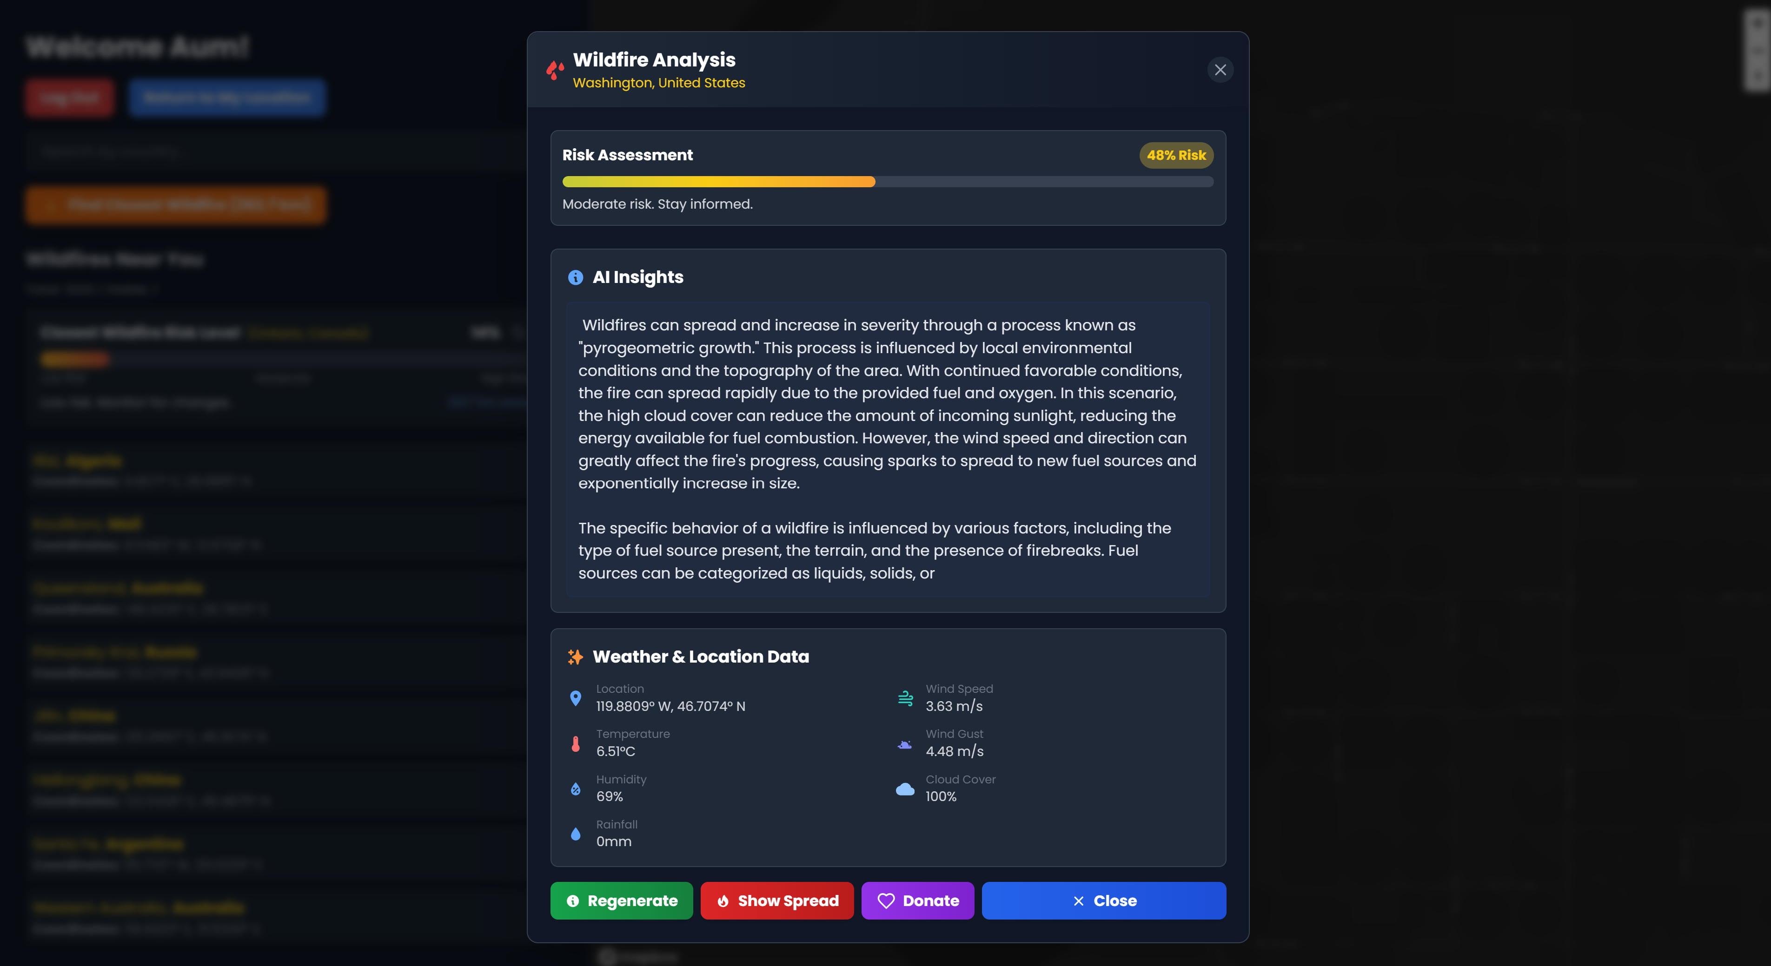Click the humidity droplet icon
The width and height of the screenshot is (1771, 966).
(576, 789)
